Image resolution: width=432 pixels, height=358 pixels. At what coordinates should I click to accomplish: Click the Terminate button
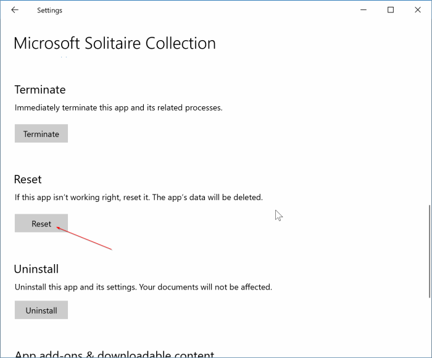click(x=41, y=133)
